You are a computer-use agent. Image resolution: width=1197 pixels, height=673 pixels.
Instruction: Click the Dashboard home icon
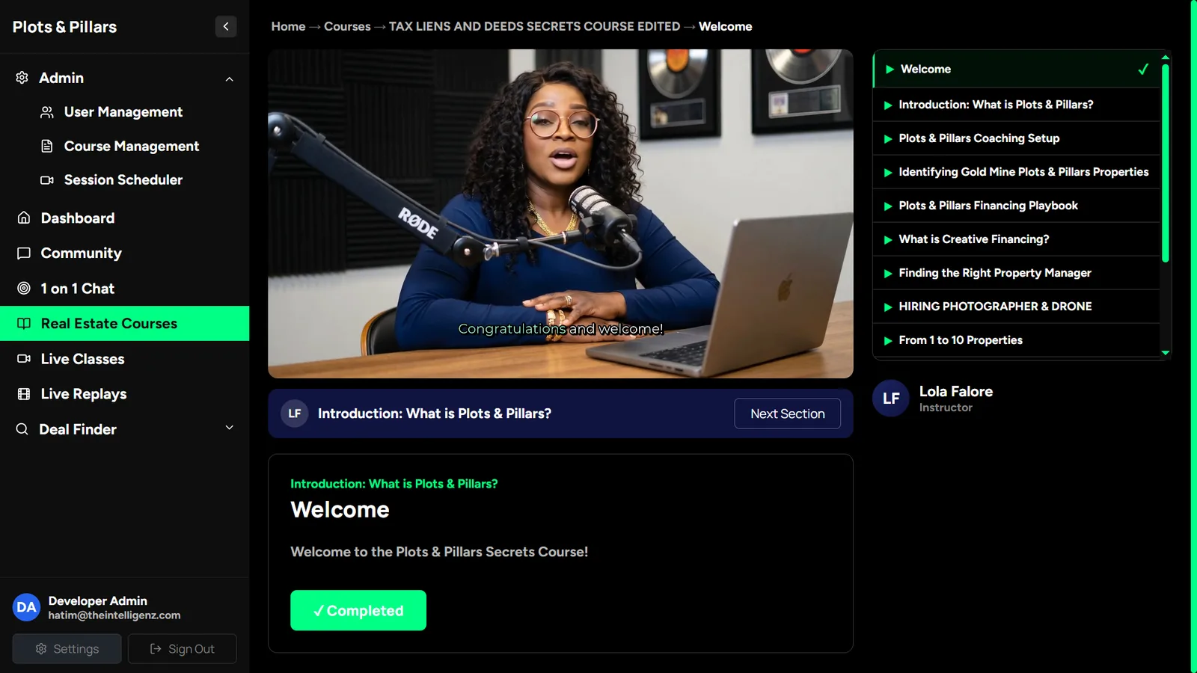pos(24,218)
